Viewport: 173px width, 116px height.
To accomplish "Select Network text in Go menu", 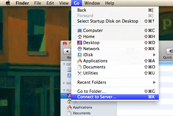I will pos(91,49).
